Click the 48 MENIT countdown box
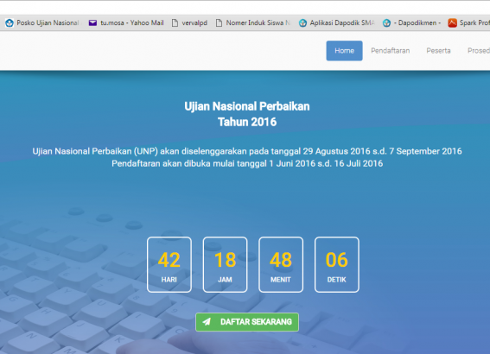 [281, 264]
